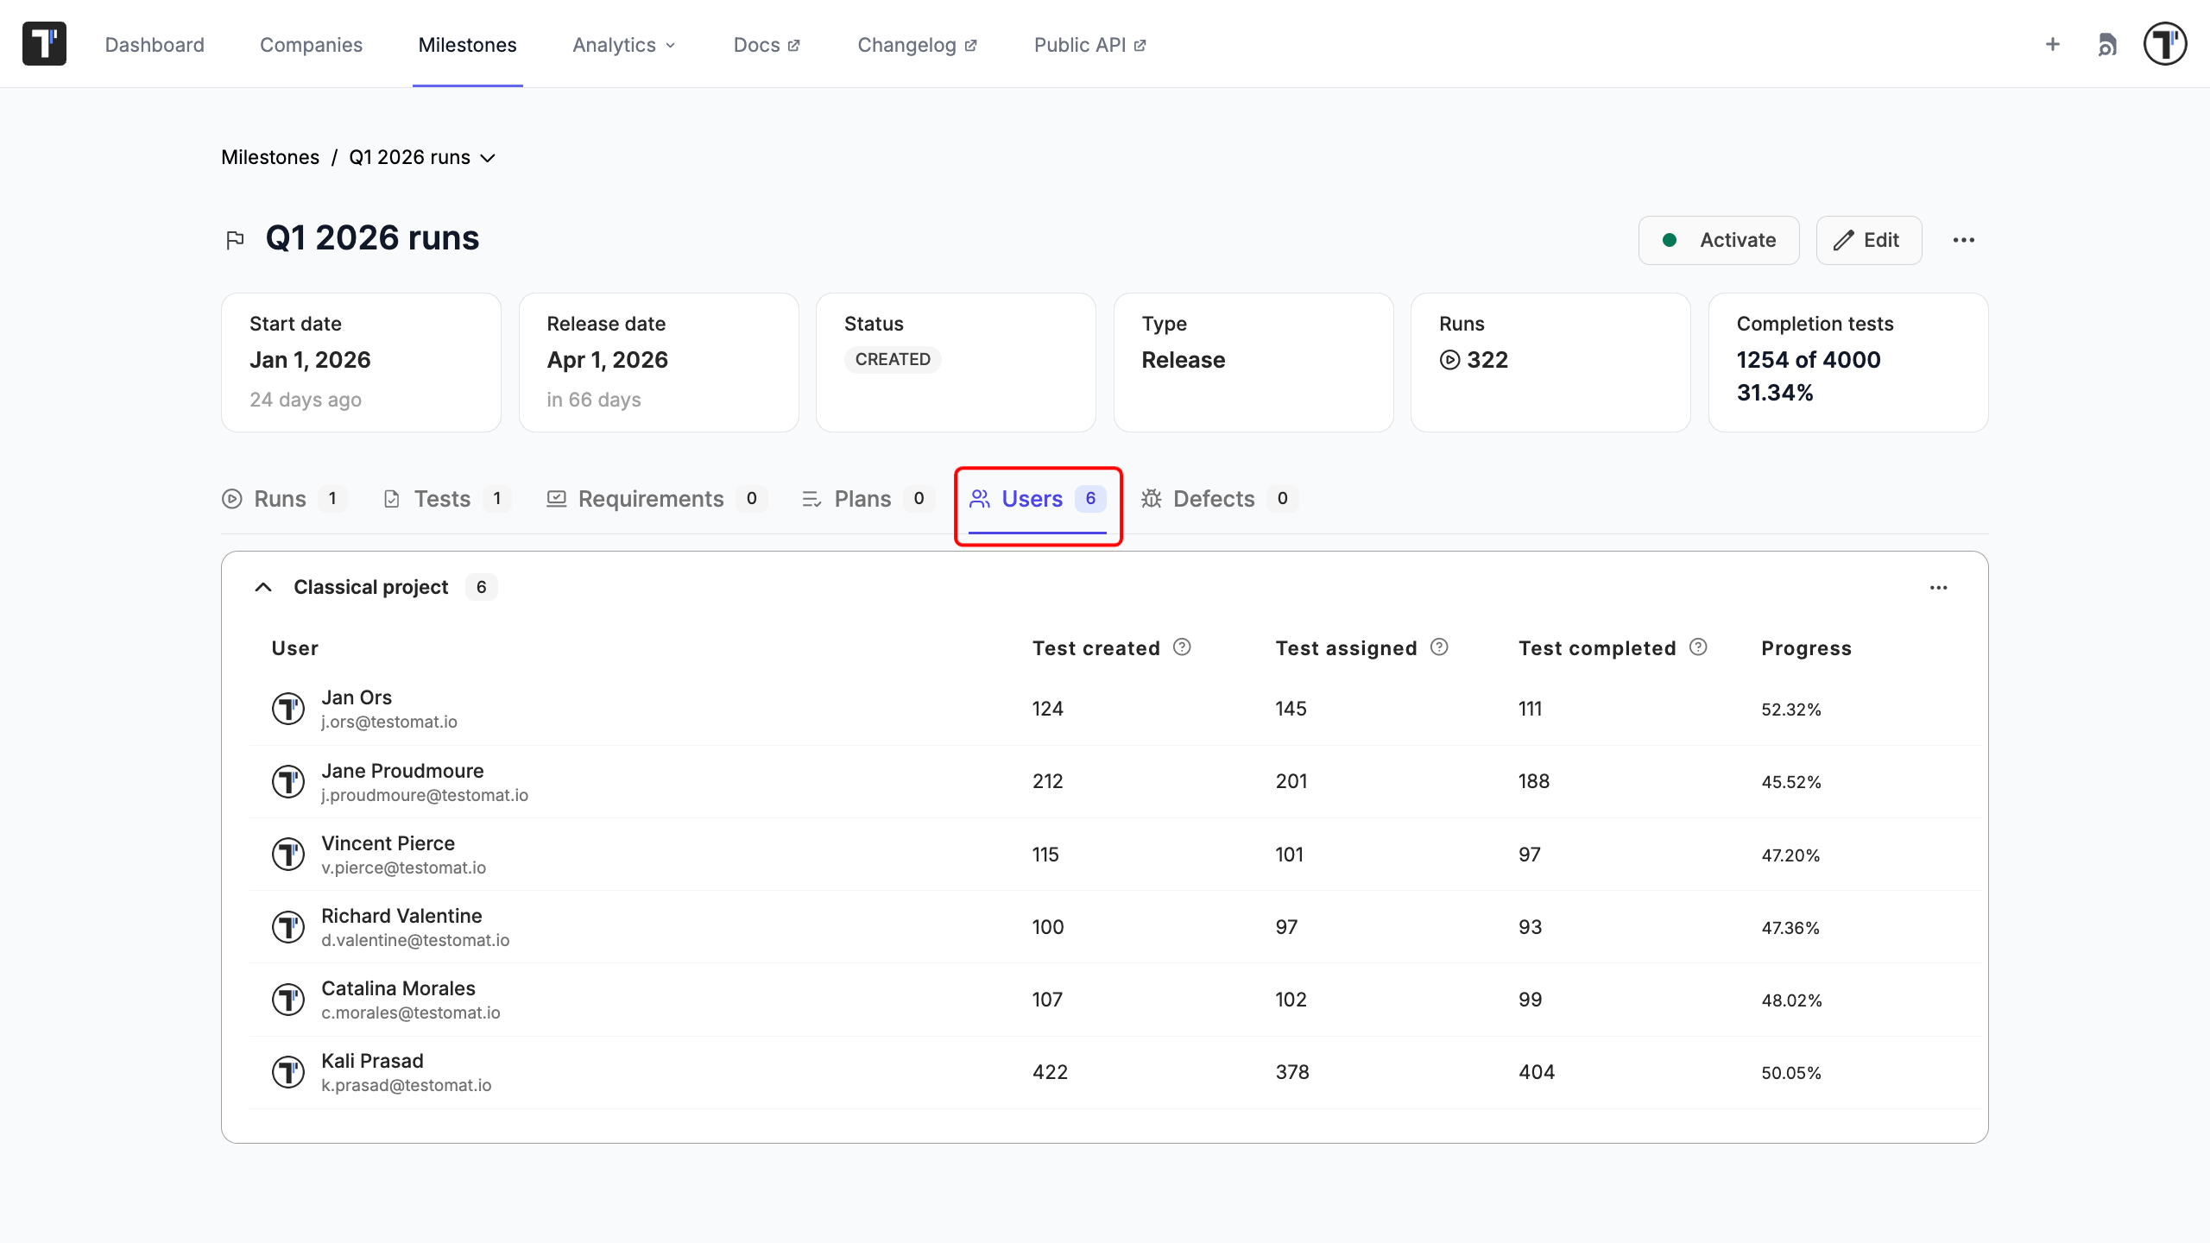Viewport: 2210px width, 1243px height.
Task: Click the play icon beside 322 runs
Action: coord(1449,360)
